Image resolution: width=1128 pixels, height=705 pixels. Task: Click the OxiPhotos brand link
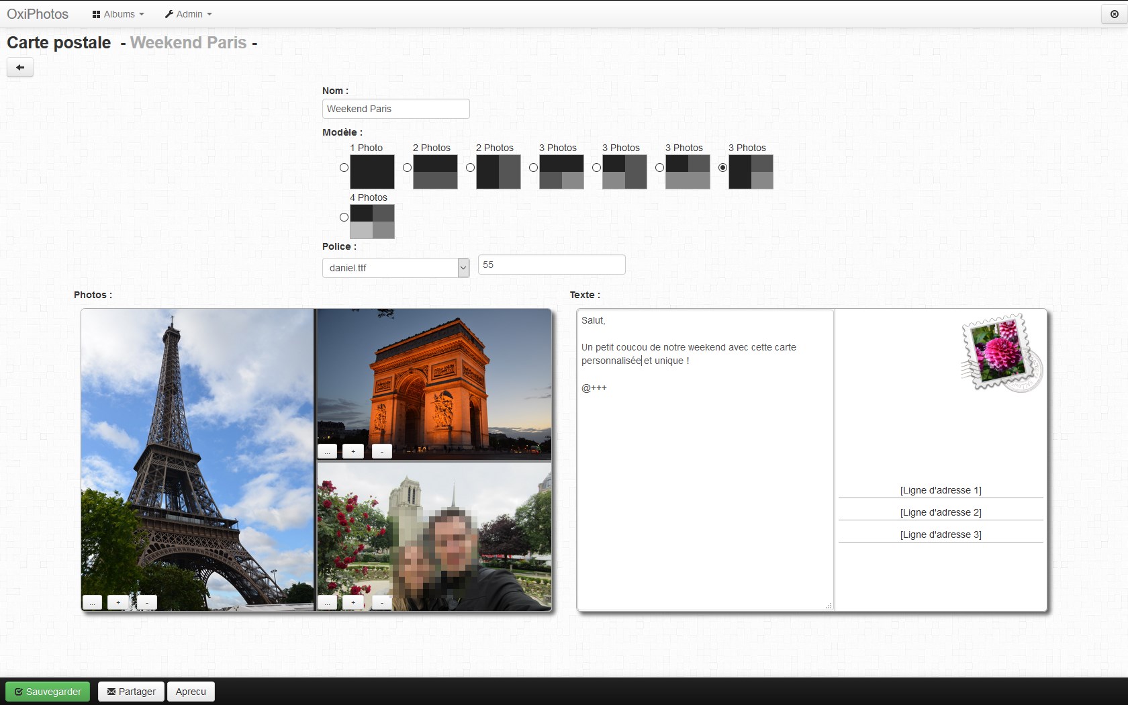pos(38,14)
